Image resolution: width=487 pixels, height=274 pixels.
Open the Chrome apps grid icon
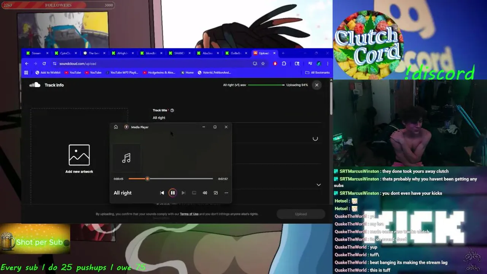26,72
